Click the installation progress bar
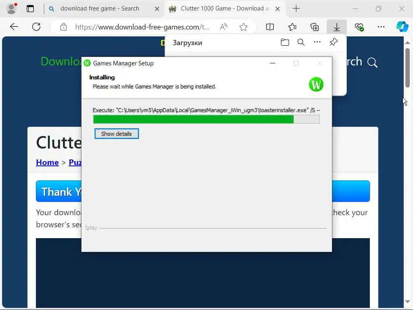This screenshot has width=413, height=310. [x=206, y=119]
